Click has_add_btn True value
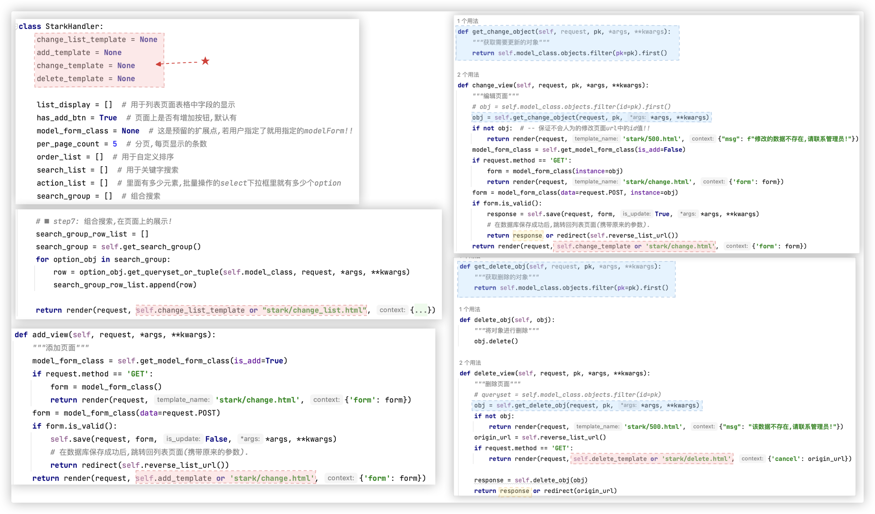Image resolution: width=875 pixels, height=514 pixels. [x=108, y=118]
